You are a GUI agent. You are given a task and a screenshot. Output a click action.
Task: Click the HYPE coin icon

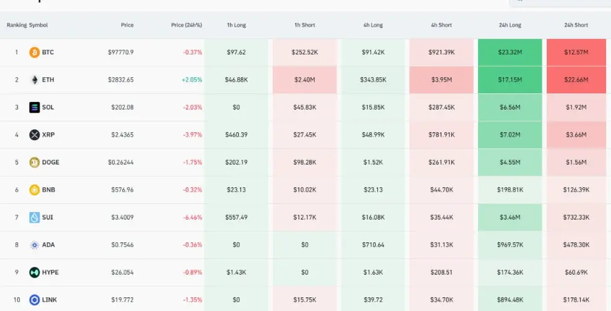click(x=35, y=273)
